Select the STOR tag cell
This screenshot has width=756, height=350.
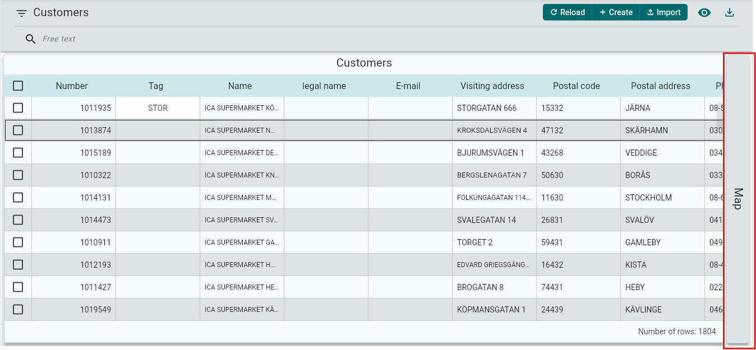pyautogui.click(x=158, y=108)
